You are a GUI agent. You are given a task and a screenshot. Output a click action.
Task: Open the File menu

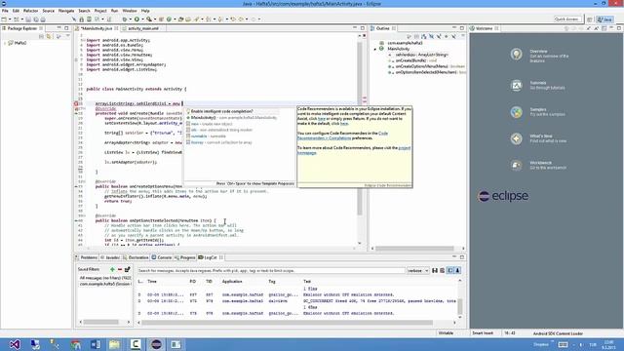[5, 11]
